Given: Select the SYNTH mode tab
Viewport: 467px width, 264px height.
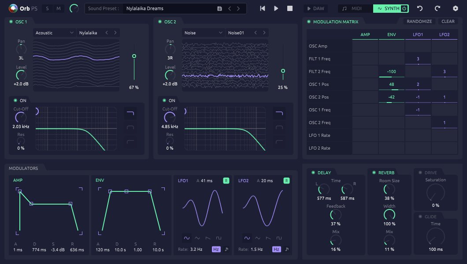Looking at the screenshot, I should point(391,9).
